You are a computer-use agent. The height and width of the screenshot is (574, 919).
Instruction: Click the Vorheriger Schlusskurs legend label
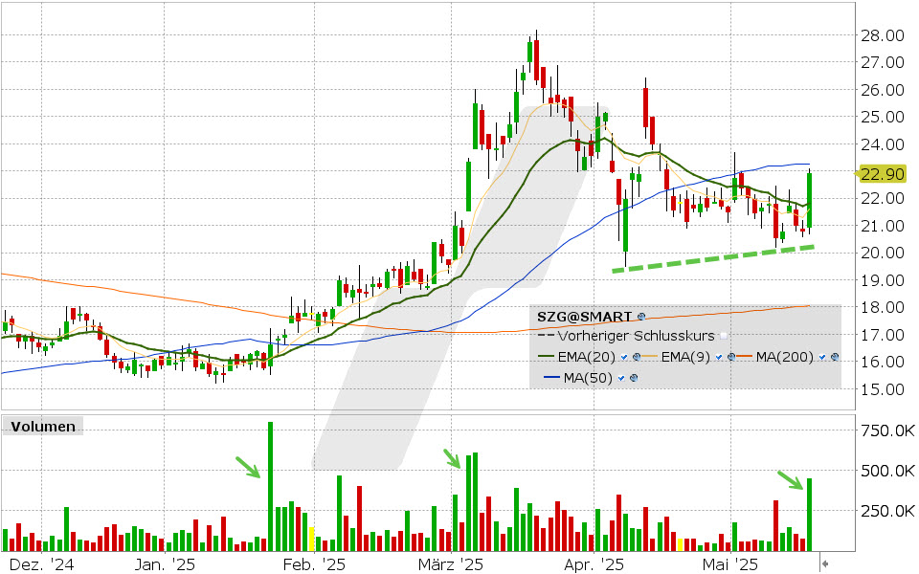click(x=636, y=336)
